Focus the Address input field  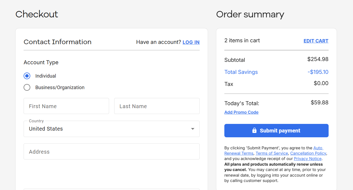(x=112, y=151)
